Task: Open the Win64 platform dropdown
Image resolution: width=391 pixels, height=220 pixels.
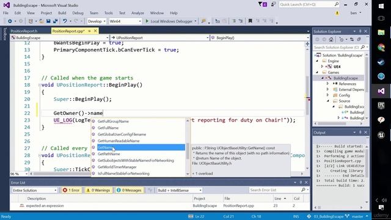Action: pyautogui.click(x=125, y=21)
